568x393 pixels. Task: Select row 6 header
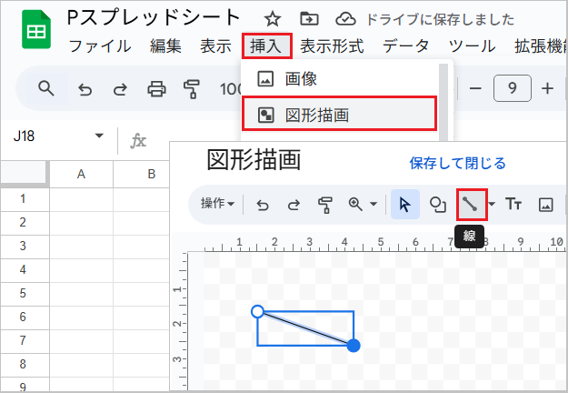point(23,317)
